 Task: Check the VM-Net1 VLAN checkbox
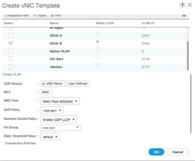11,59
